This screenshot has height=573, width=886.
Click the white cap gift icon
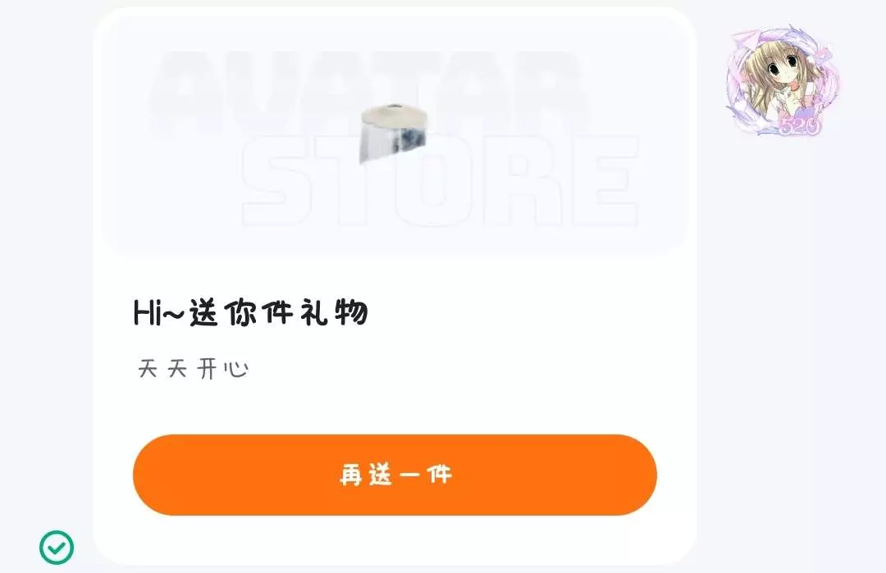tap(394, 132)
